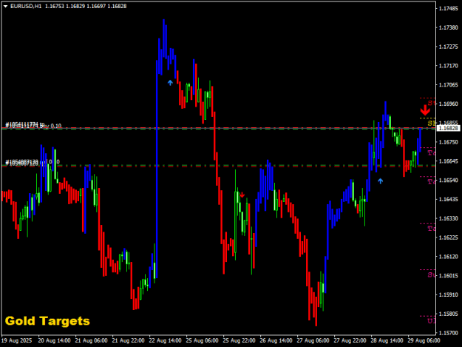Click price scale value 1.16225
The width and height of the screenshot is (462, 347).
(449, 237)
